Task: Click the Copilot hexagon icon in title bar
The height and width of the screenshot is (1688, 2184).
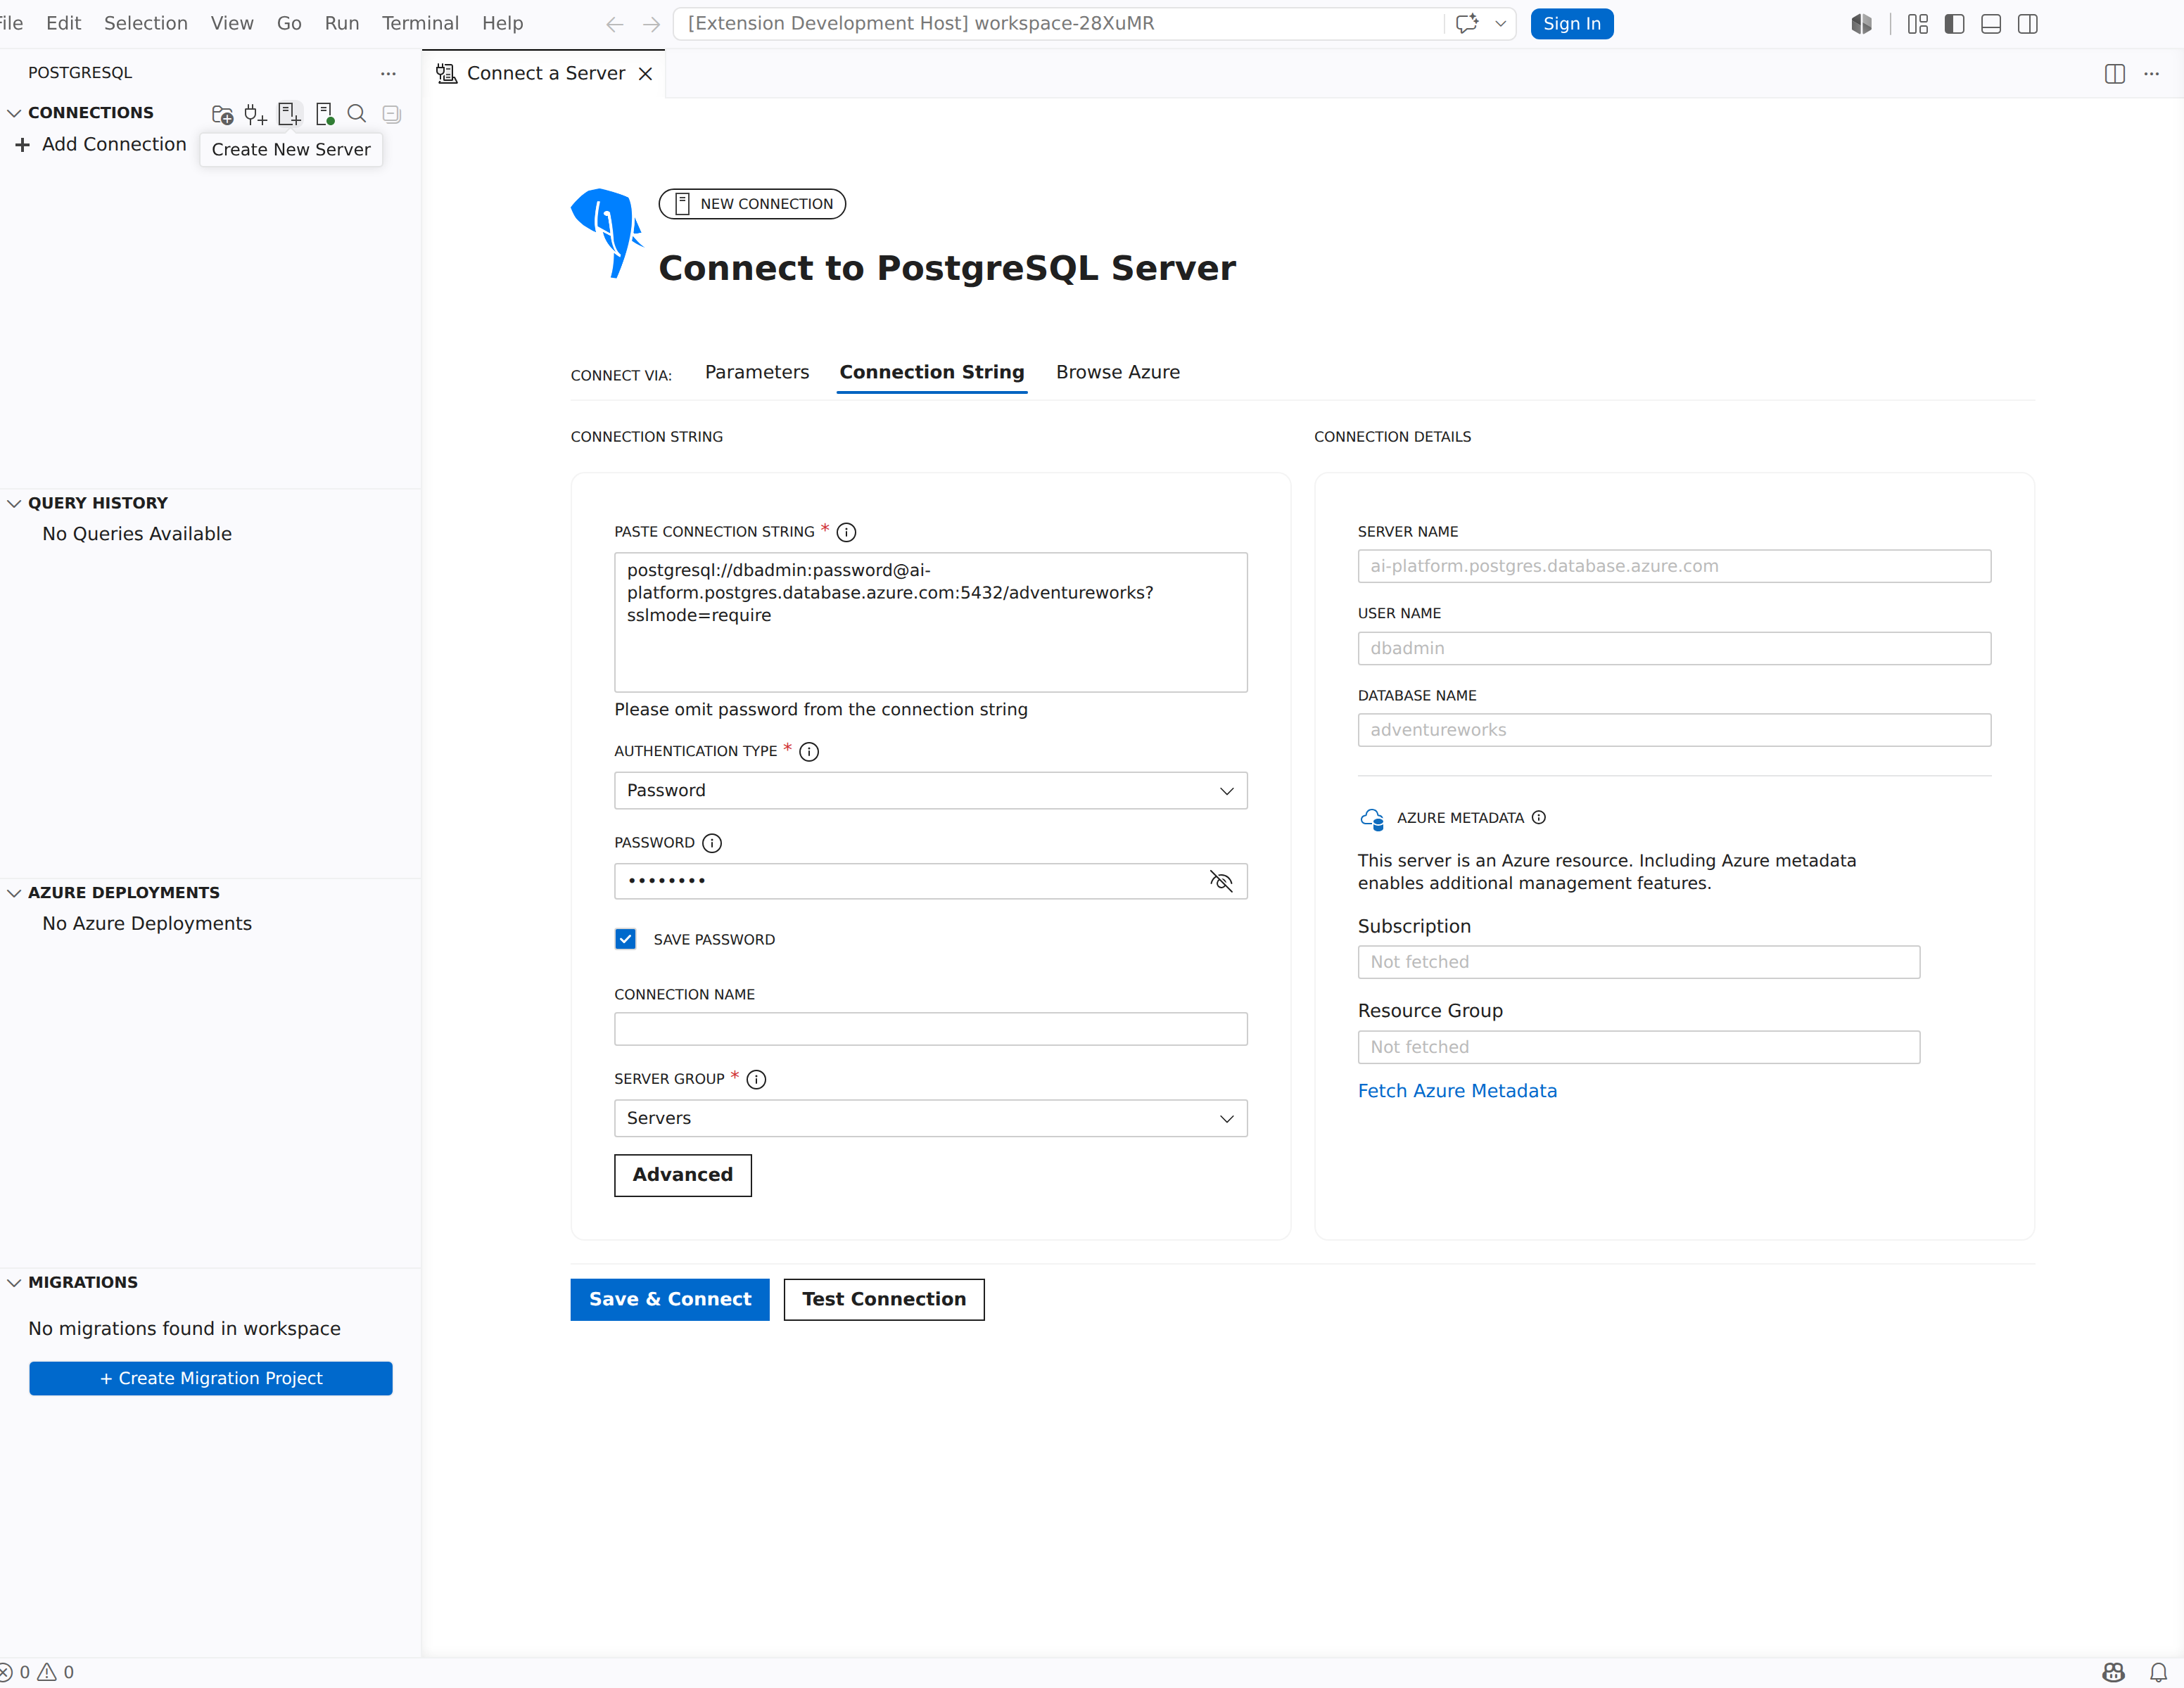Action: tap(1861, 23)
